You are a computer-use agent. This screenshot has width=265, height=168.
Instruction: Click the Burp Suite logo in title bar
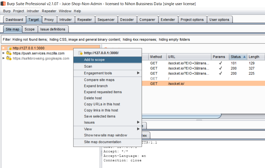(3, 4)
